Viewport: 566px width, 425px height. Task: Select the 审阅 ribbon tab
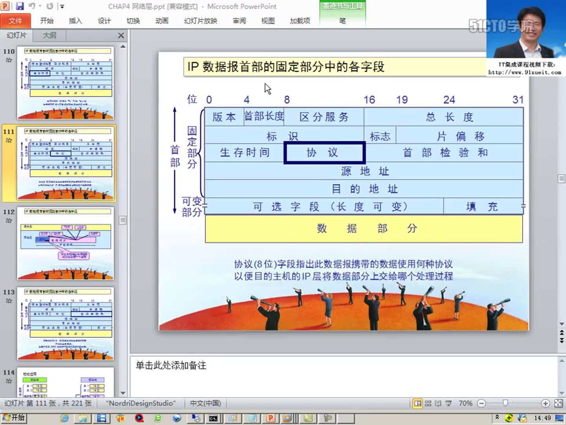[x=239, y=21]
